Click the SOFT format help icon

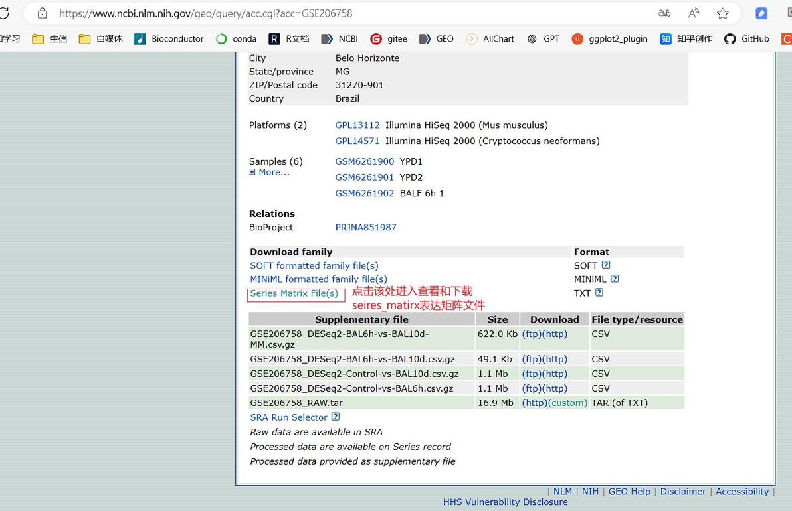tap(606, 265)
